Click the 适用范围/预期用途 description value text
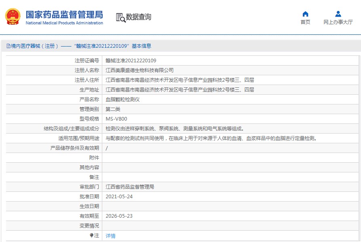Viewport: 361px width, 242px height. coord(211,138)
